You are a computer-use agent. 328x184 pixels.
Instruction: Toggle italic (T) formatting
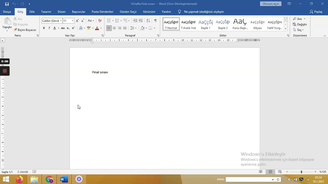pos(49,28)
